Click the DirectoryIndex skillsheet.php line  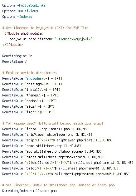29,191
